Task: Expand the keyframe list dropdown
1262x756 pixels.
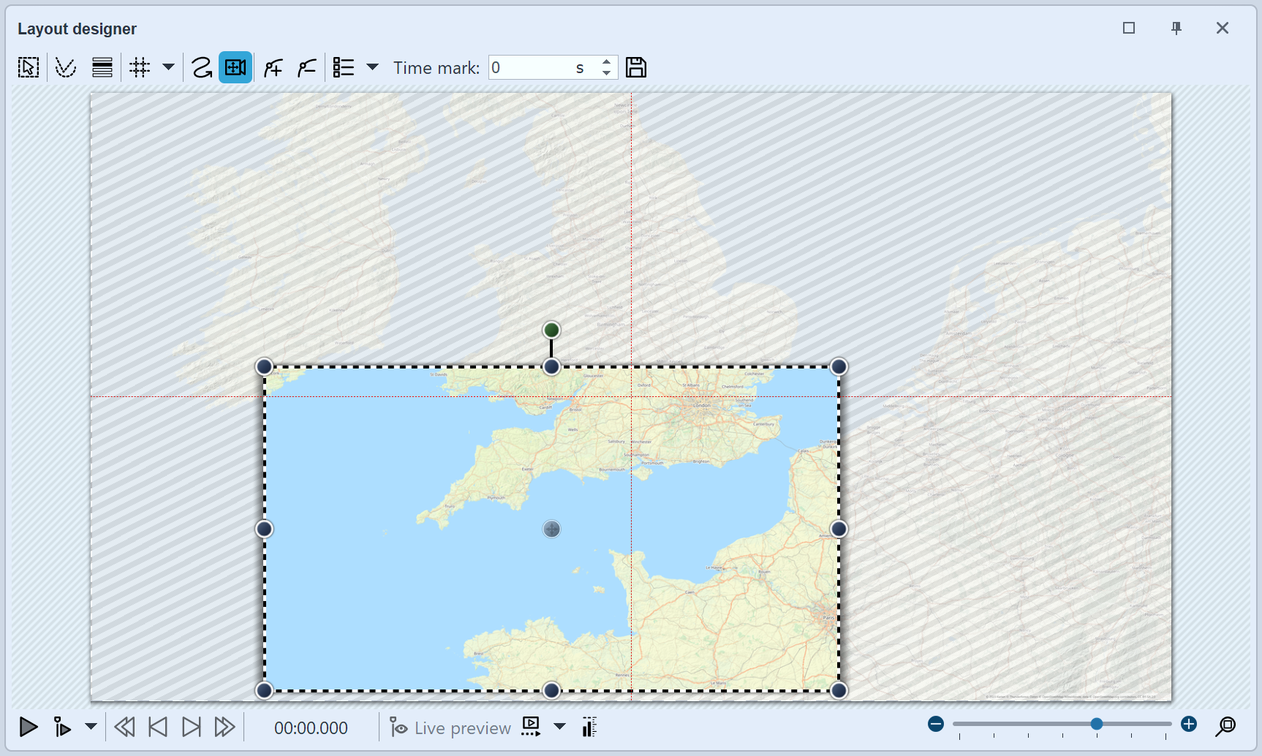Action: (x=374, y=67)
